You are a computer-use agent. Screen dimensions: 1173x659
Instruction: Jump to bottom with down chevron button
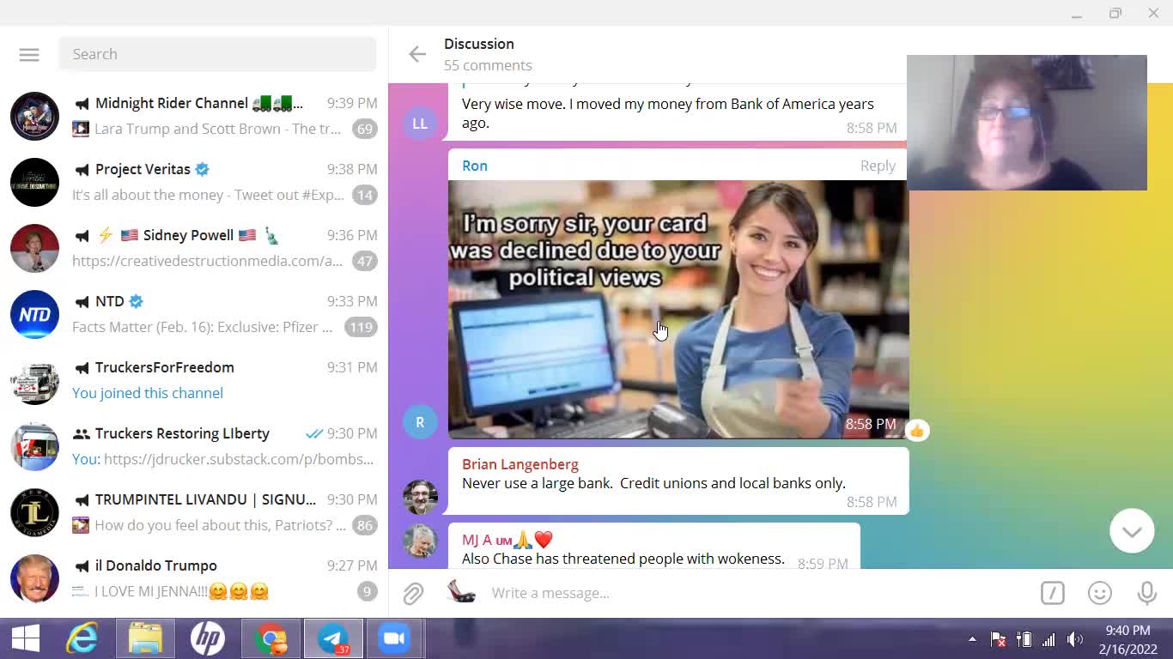1132,531
